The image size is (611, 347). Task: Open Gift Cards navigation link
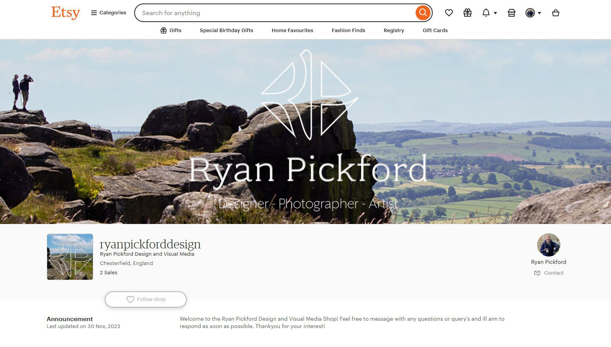(x=435, y=30)
